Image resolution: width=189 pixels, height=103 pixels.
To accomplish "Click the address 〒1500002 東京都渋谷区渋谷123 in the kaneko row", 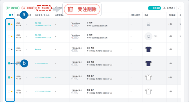I will tap(100, 51).
